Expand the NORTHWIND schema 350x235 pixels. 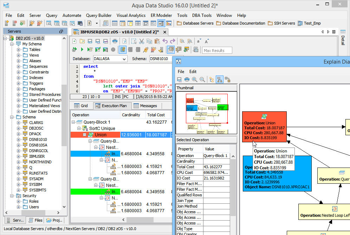click(19, 162)
